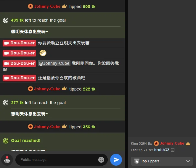Click bruhh32 username in Last tip

tap(161, 150)
